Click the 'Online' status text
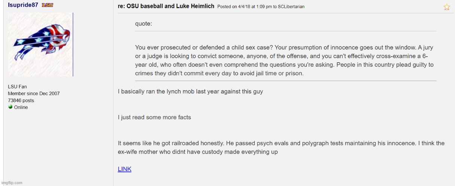The height and width of the screenshot is (186, 455). coord(21,107)
